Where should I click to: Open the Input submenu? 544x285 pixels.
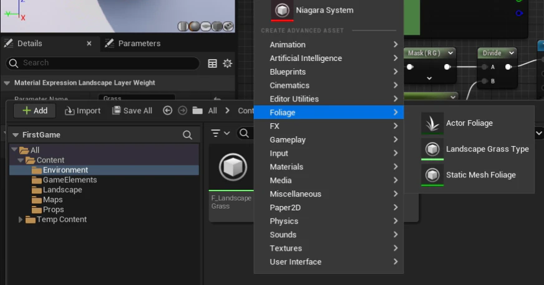point(329,153)
